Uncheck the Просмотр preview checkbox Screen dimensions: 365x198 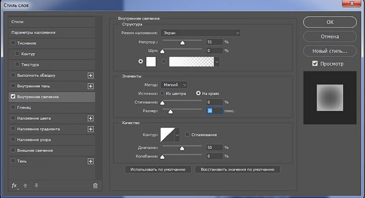[x=315, y=63]
